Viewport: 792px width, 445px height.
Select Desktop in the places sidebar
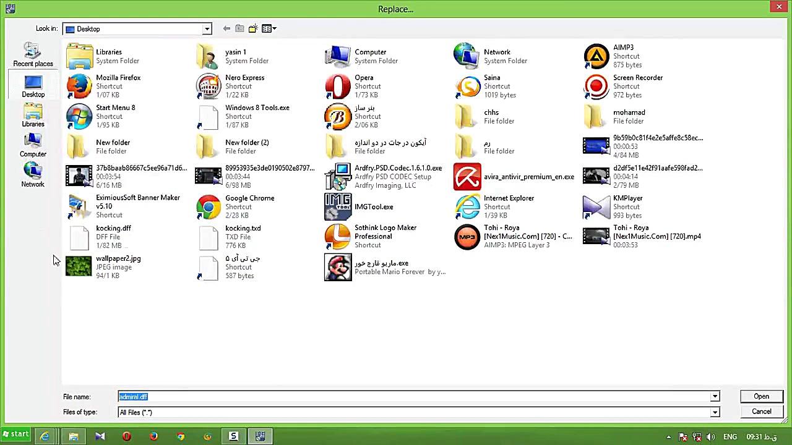(33, 86)
